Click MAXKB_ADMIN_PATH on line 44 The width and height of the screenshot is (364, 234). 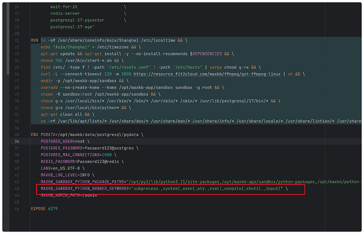[60, 195]
